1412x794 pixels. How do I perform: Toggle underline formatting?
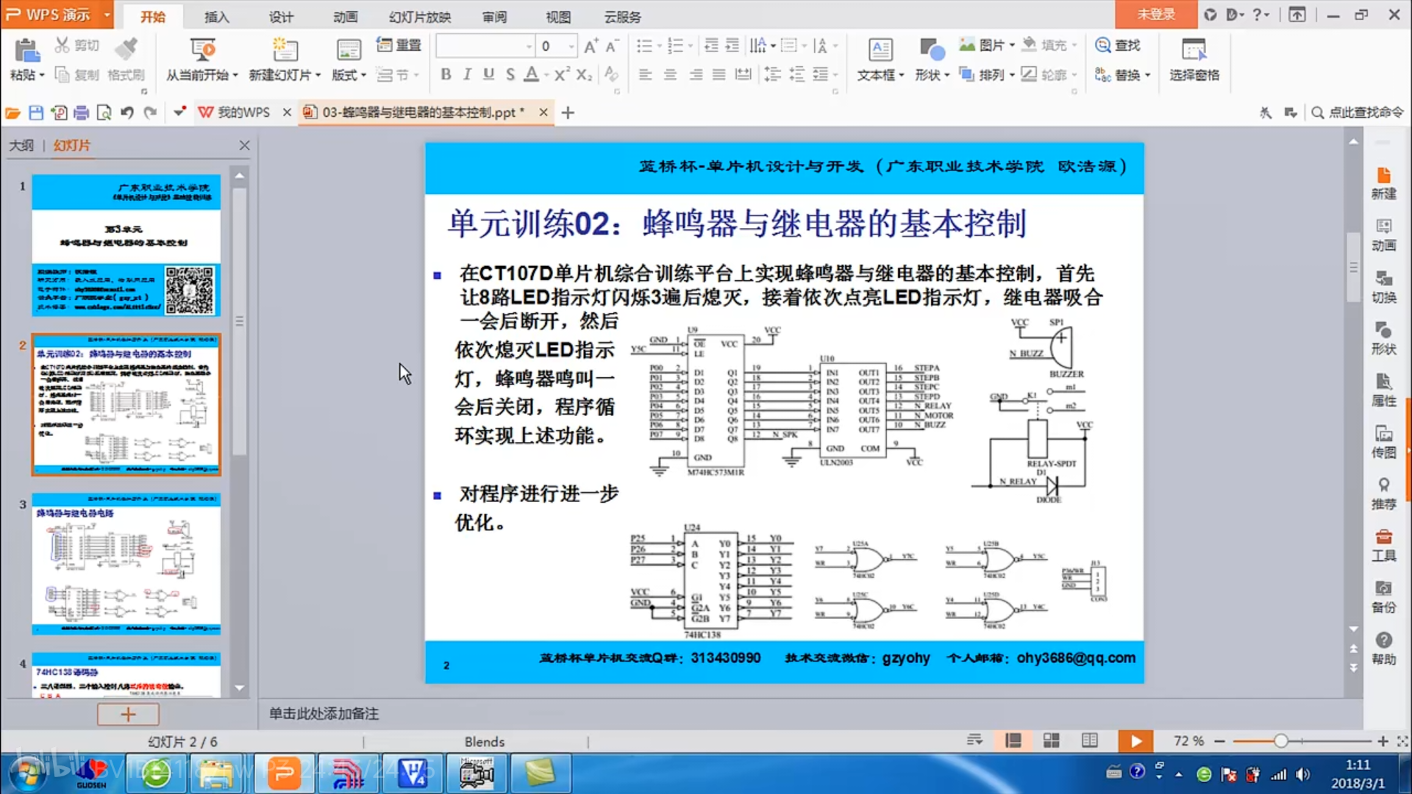488,74
